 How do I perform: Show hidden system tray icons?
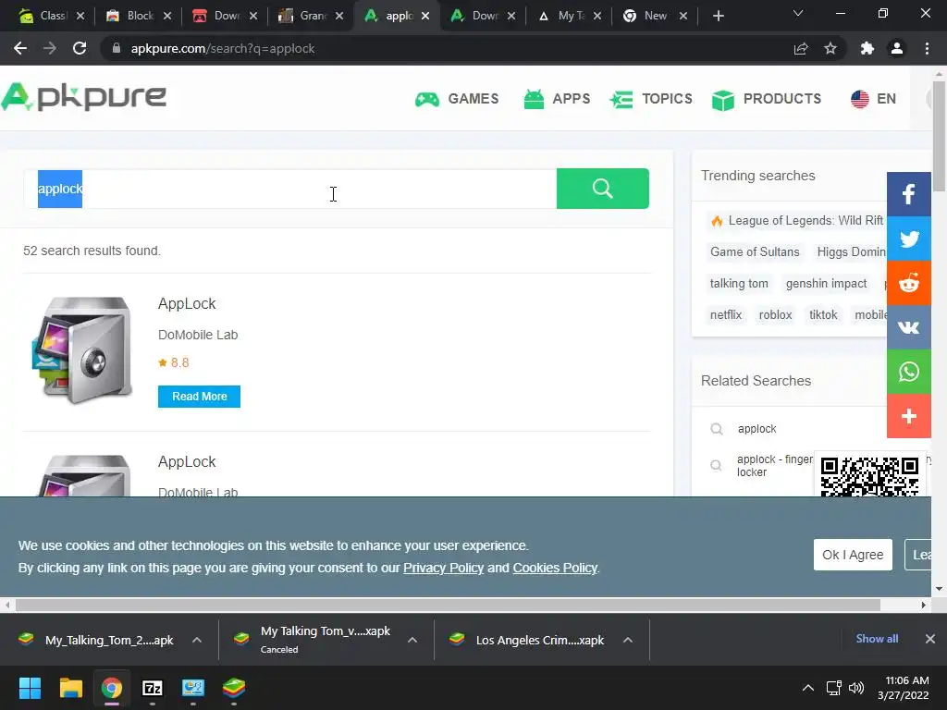tap(808, 688)
